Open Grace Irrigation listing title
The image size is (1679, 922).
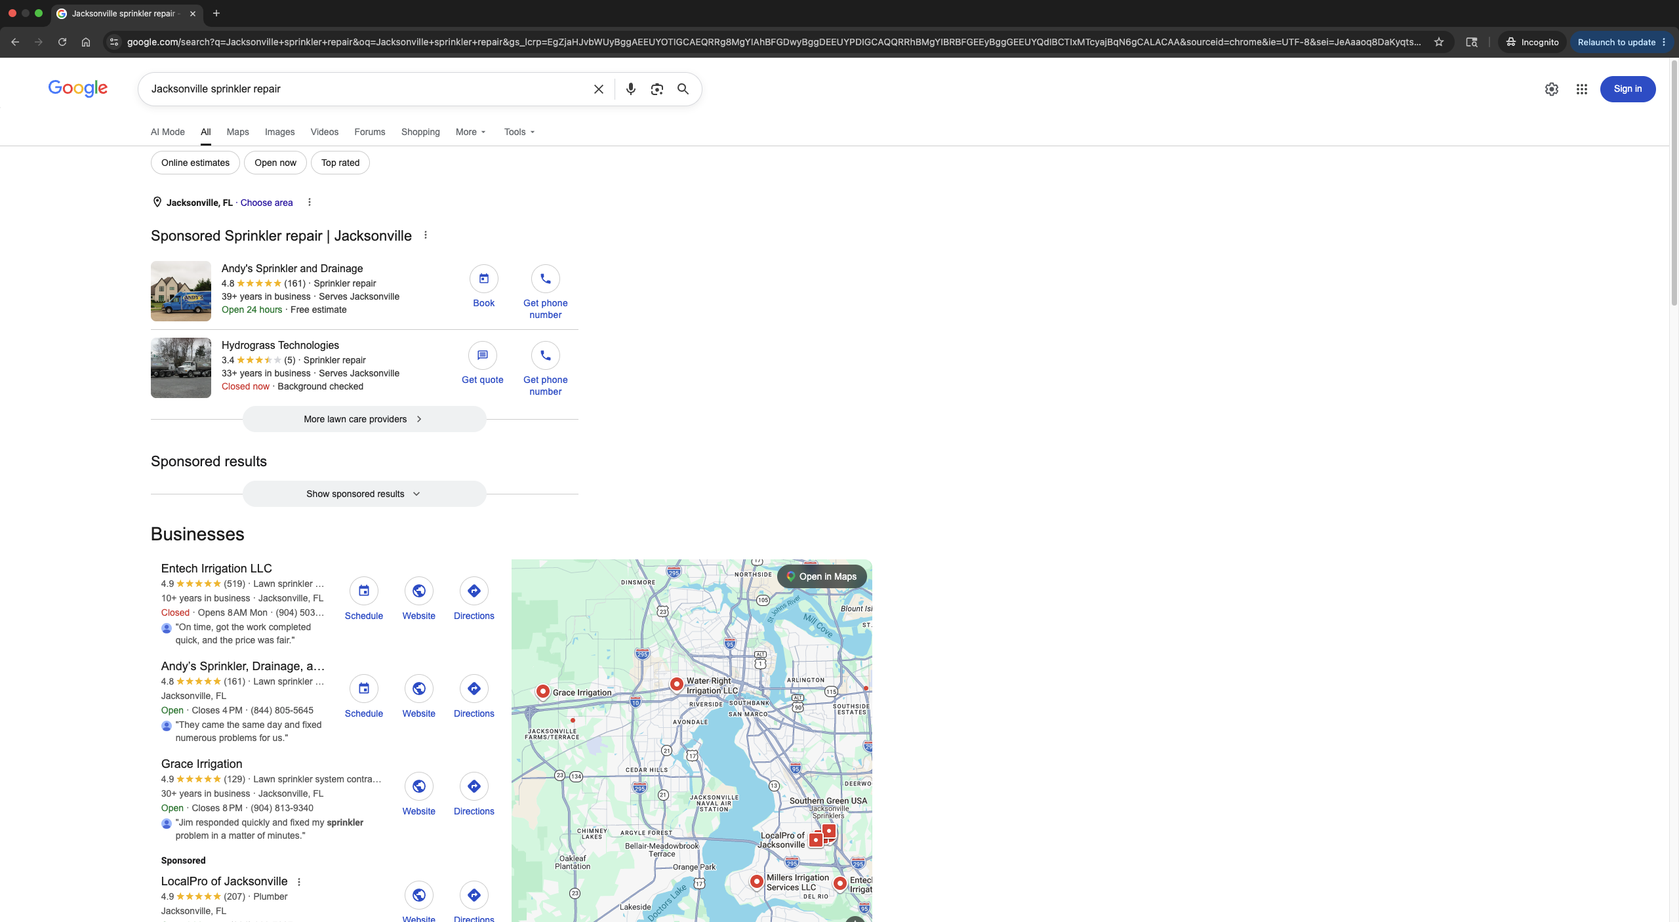tap(202, 764)
